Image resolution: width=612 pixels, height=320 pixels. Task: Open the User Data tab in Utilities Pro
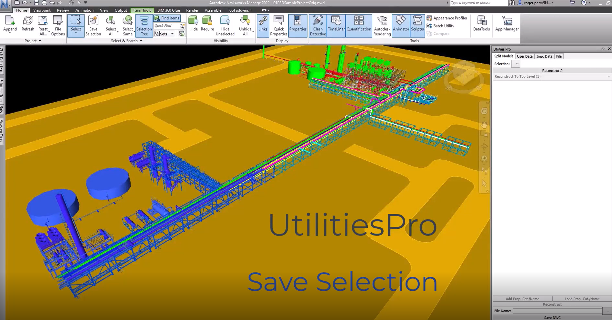click(x=525, y=56)
